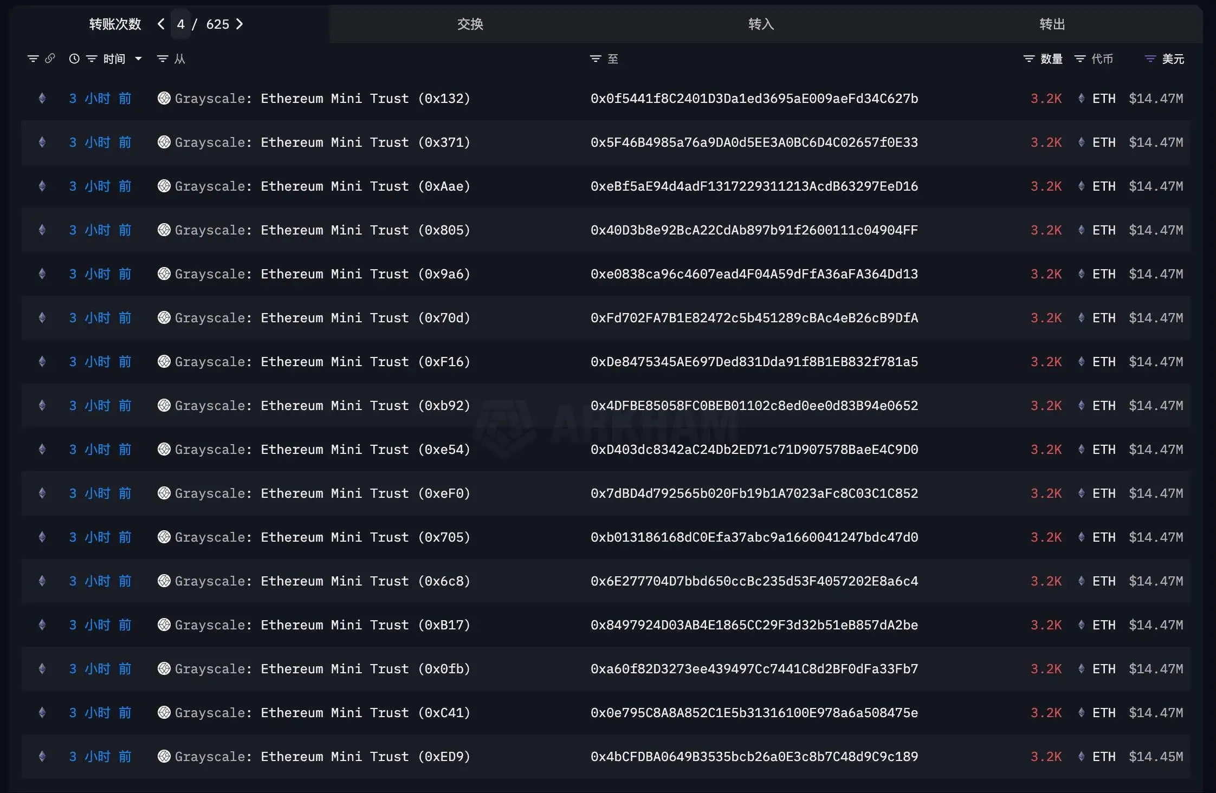Switch to the 交换 tab

[469, 24]
